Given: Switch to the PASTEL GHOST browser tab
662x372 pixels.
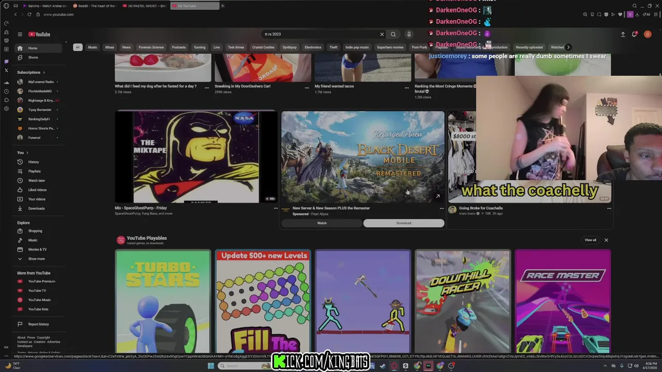Looking at the screenshot, I should coord(144,6).
